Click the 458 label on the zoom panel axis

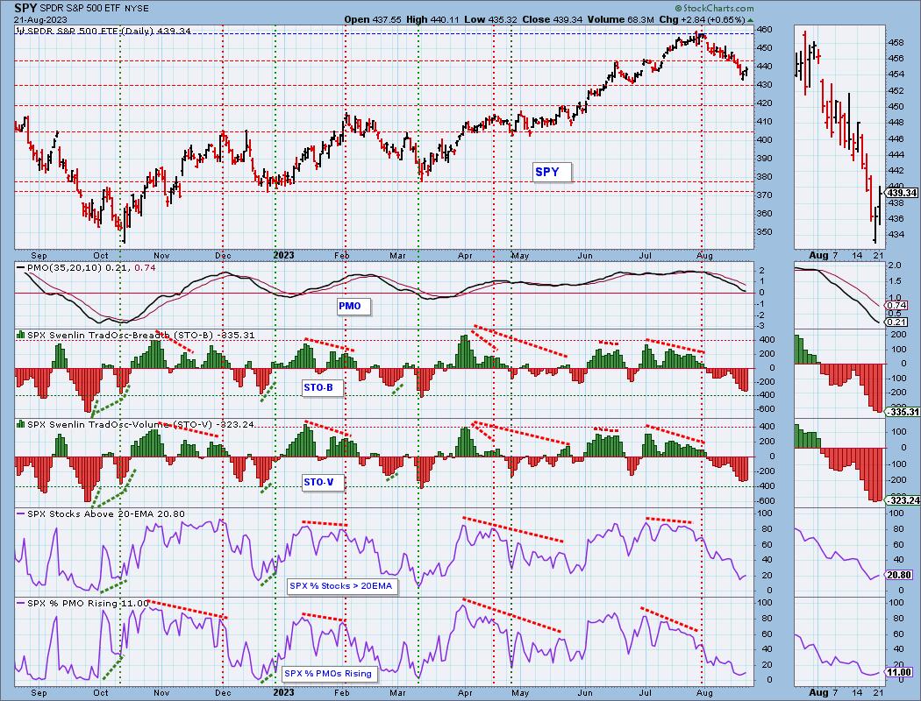pos(896,43)
